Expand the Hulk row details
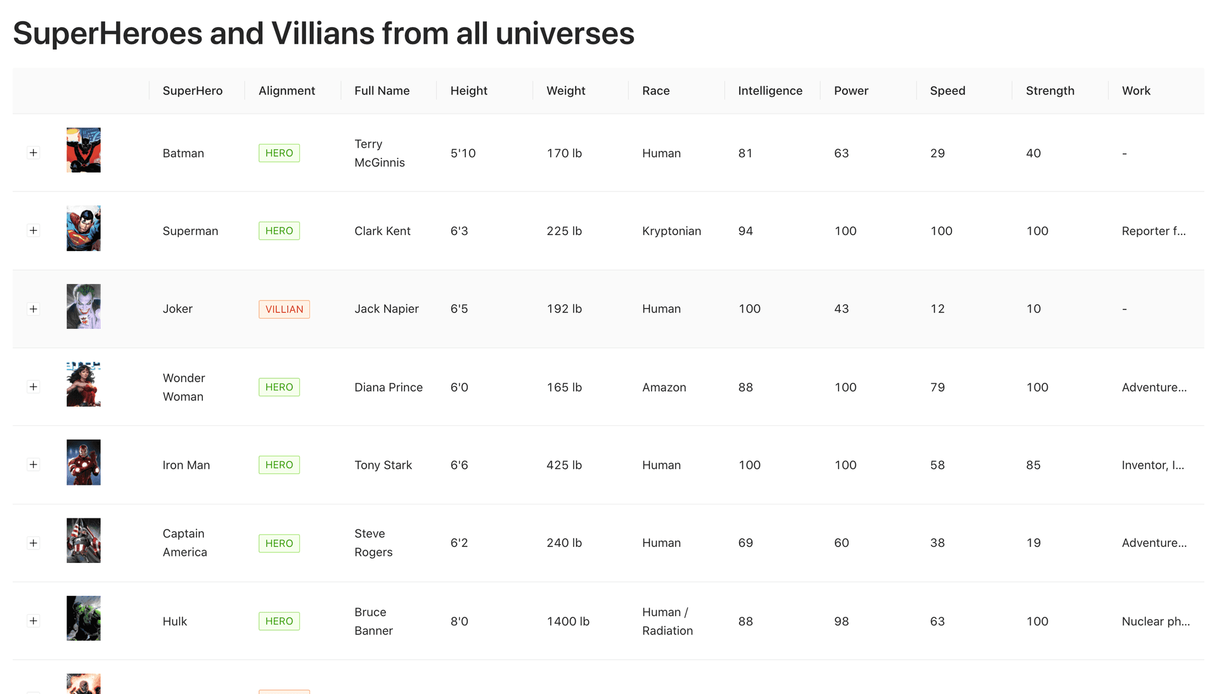Image resolution: width=1217 pixels, height=694 pixels. pyautogui.click(x=34, y=620)
